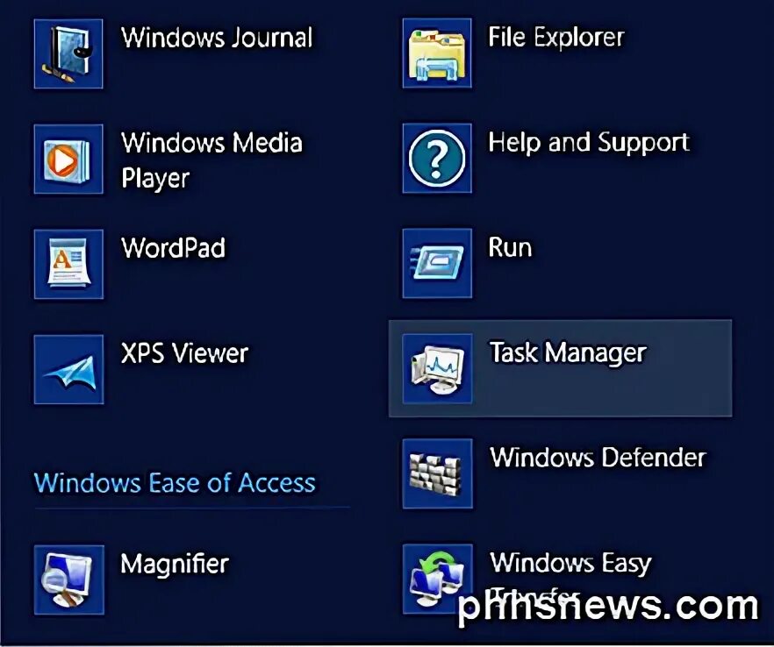Click the Magnifier label text
This screenshot has width=774, height=647.
coord(175,564)
